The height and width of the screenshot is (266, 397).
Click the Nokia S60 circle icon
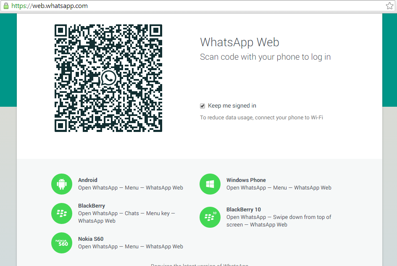(62, 243)
